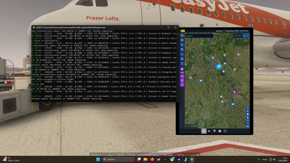Click airport marker just southeast of own aircraft
Screen dimensions: 290x163
223,71
